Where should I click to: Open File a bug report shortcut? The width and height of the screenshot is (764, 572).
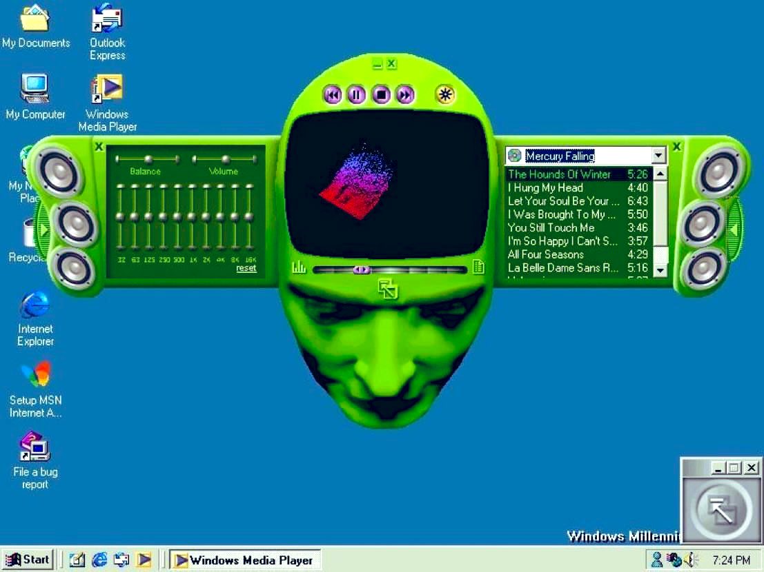(35, 460)
